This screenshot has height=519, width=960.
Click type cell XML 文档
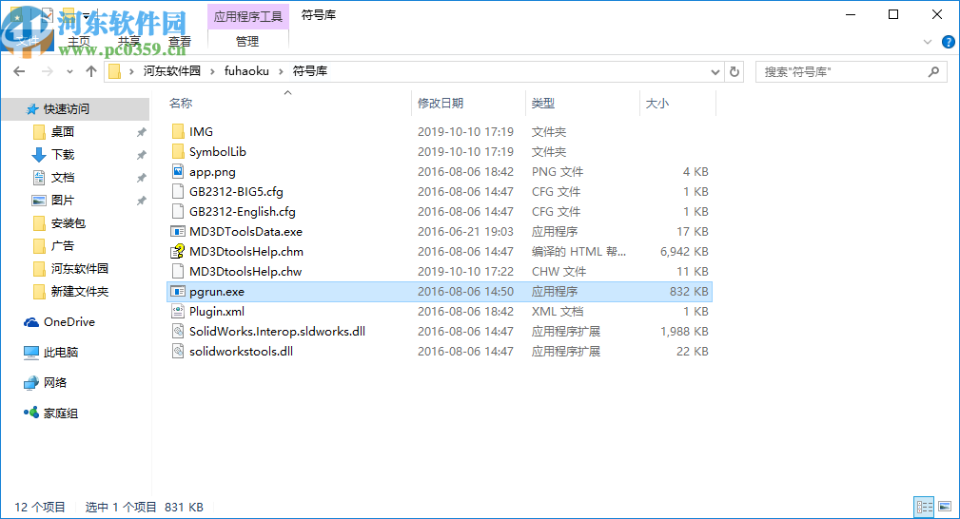tap(558, 312)
